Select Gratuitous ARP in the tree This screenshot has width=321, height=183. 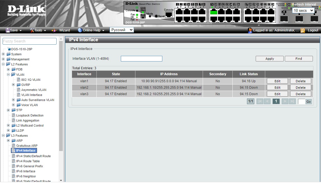coord(27,146)
